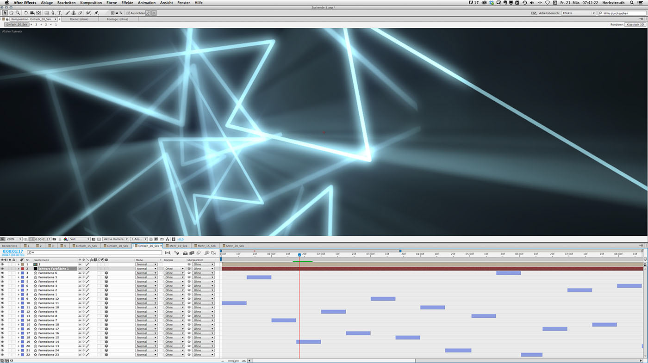Open the 200% magnification dropdown
Image resolution: width=648 pixels, height=363 pixels.
click(x=14, y=239)
